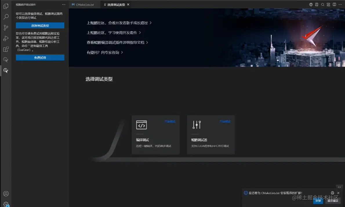The width and height of the screenshot is (345, 207).
Task: Open the 有疑问? 向专家咨询 link
Action: [105, 52]
